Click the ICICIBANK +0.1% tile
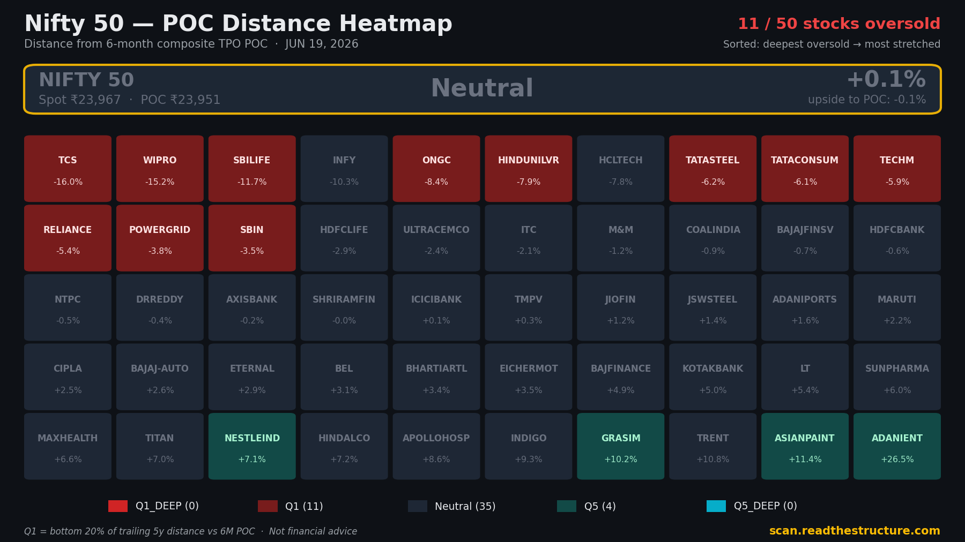 (436, 307)
